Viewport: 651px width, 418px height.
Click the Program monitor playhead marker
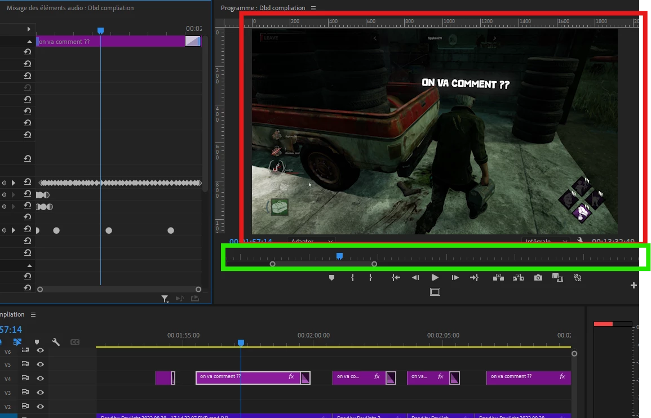pos(339,256)
